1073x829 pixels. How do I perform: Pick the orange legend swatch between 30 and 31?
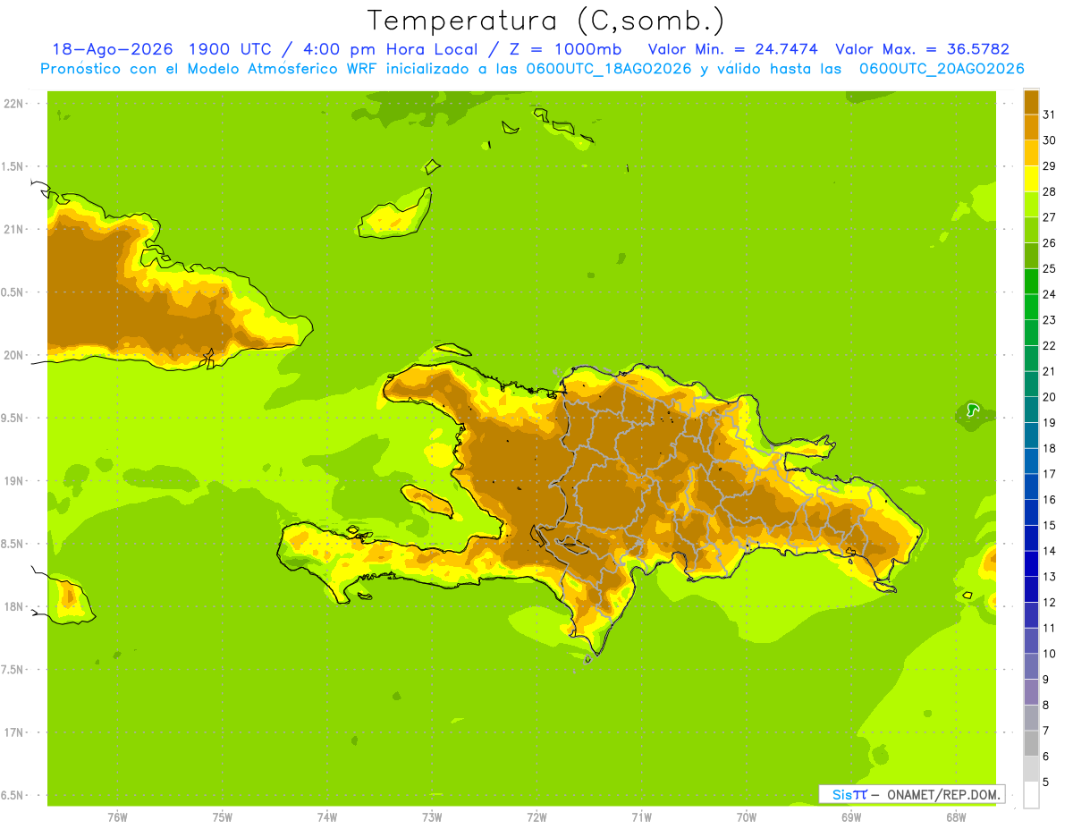1031,127
